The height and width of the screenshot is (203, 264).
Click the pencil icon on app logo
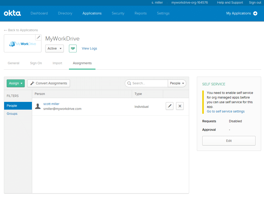pyautogui.click(x=38, y=37)
